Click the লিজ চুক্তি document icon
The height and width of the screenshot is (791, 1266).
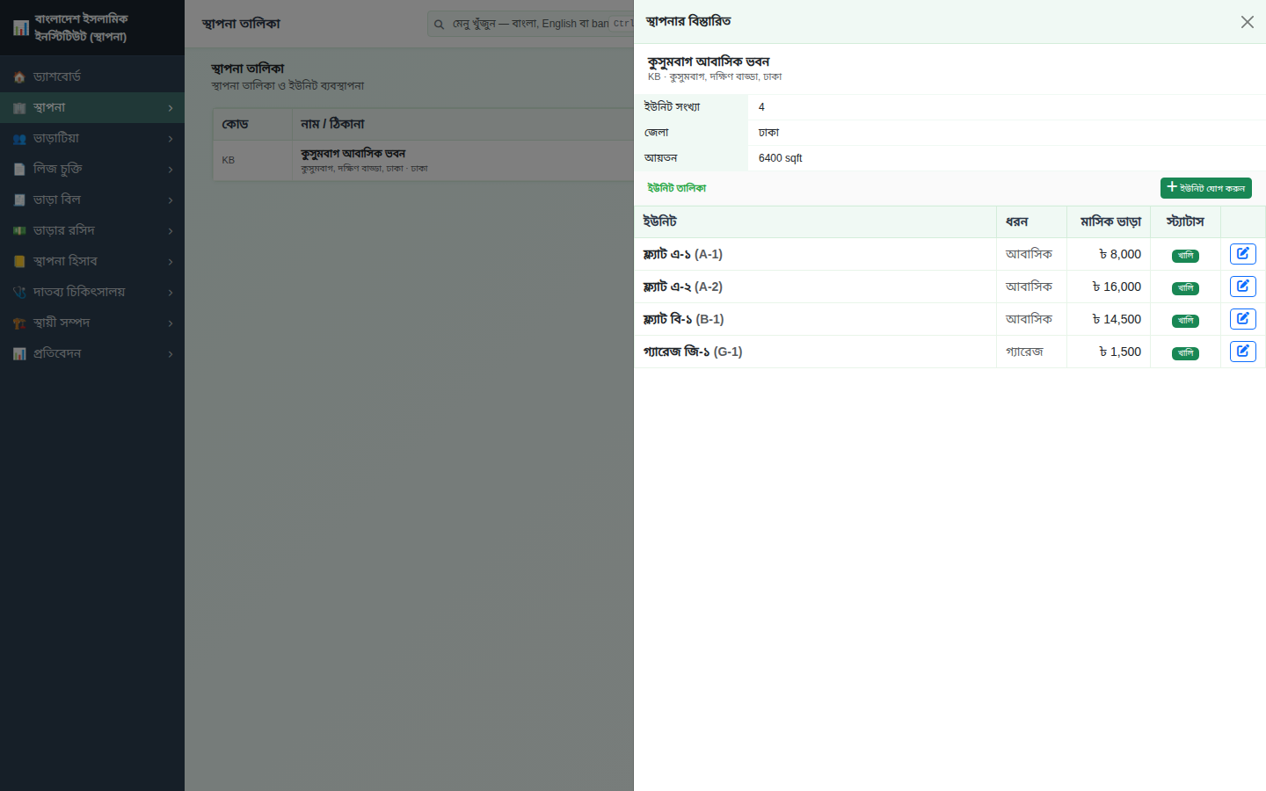tap(19, 170)
